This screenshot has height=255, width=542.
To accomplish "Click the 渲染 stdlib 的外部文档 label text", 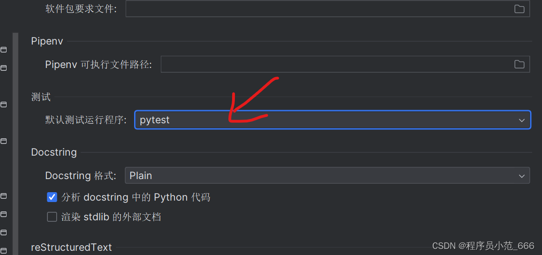I will tap(111, 217).
